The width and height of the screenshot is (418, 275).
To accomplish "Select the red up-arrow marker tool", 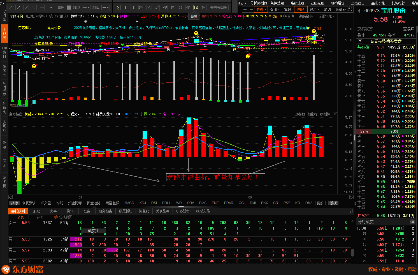I will click(x=126, y=8).
